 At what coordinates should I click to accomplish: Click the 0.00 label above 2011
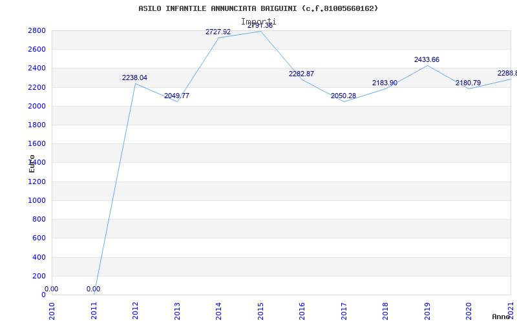coord(93,289)
